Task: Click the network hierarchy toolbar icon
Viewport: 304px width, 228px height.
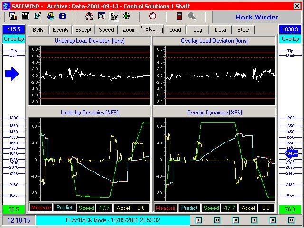Action: [89, 17]
